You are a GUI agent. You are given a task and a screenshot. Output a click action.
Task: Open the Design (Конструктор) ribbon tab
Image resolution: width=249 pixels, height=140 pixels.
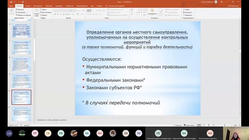[38, 6]
